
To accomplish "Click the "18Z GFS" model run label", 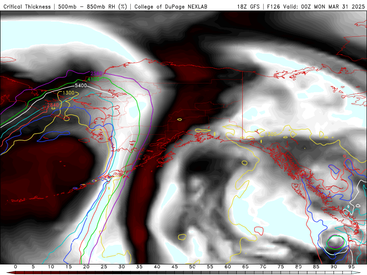I will [x=248, y=6].
